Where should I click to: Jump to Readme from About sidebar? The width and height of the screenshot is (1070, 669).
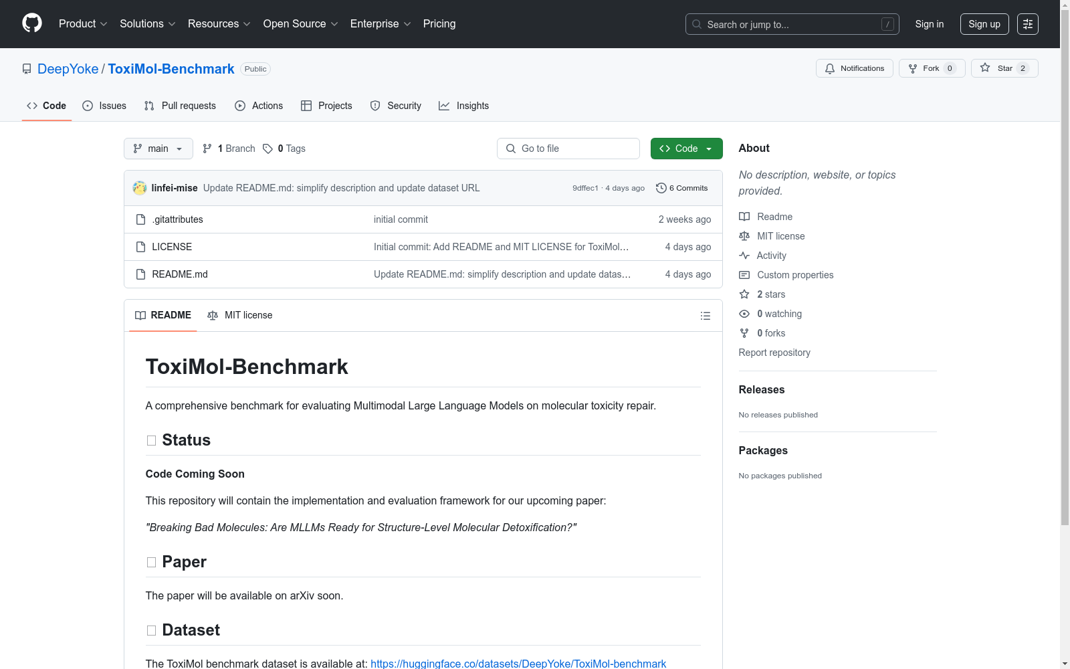pos(766,217)
